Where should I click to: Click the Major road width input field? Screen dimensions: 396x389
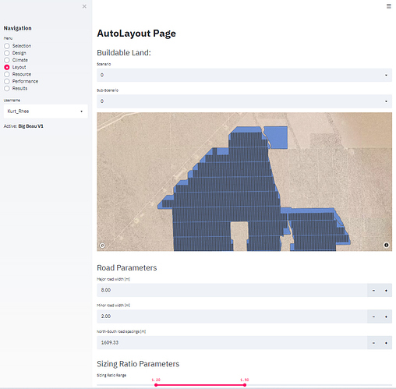[232, 290]
